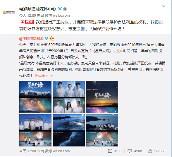The width and height of the screenshot is (172, 157).
Task: Open the thumbnail showing three people under the moon
Action: (69, 97)
